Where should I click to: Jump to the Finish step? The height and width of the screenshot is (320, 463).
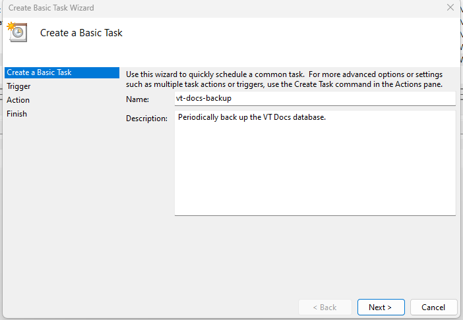click(16, 114)
